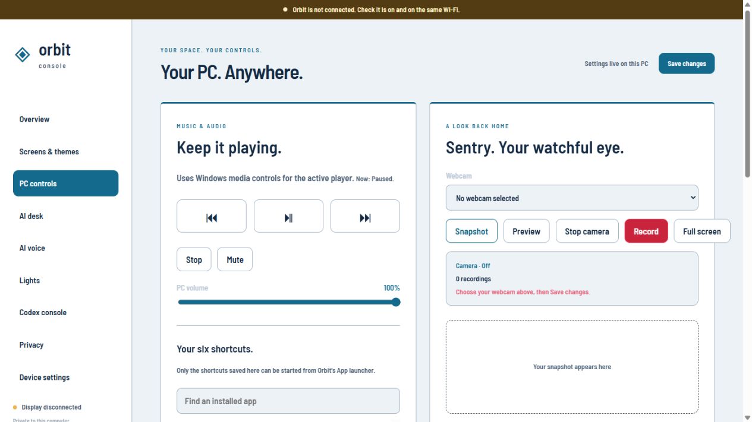Save changes to this PC
The height and width of the screenshot is (422, 752).
(687, 64)
